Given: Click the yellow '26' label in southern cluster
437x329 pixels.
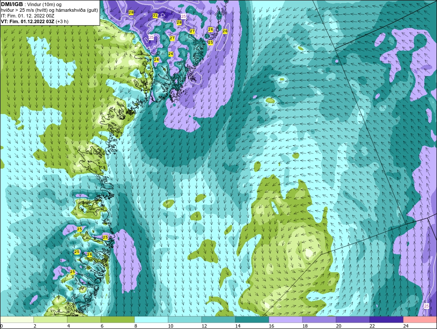Looking at the screenshot, I should pos(90,254).
